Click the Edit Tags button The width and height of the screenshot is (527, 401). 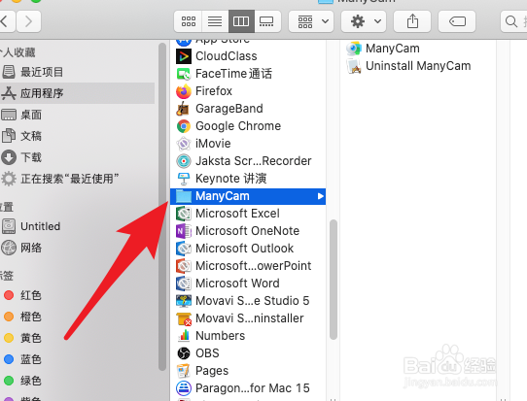[457, 21]
